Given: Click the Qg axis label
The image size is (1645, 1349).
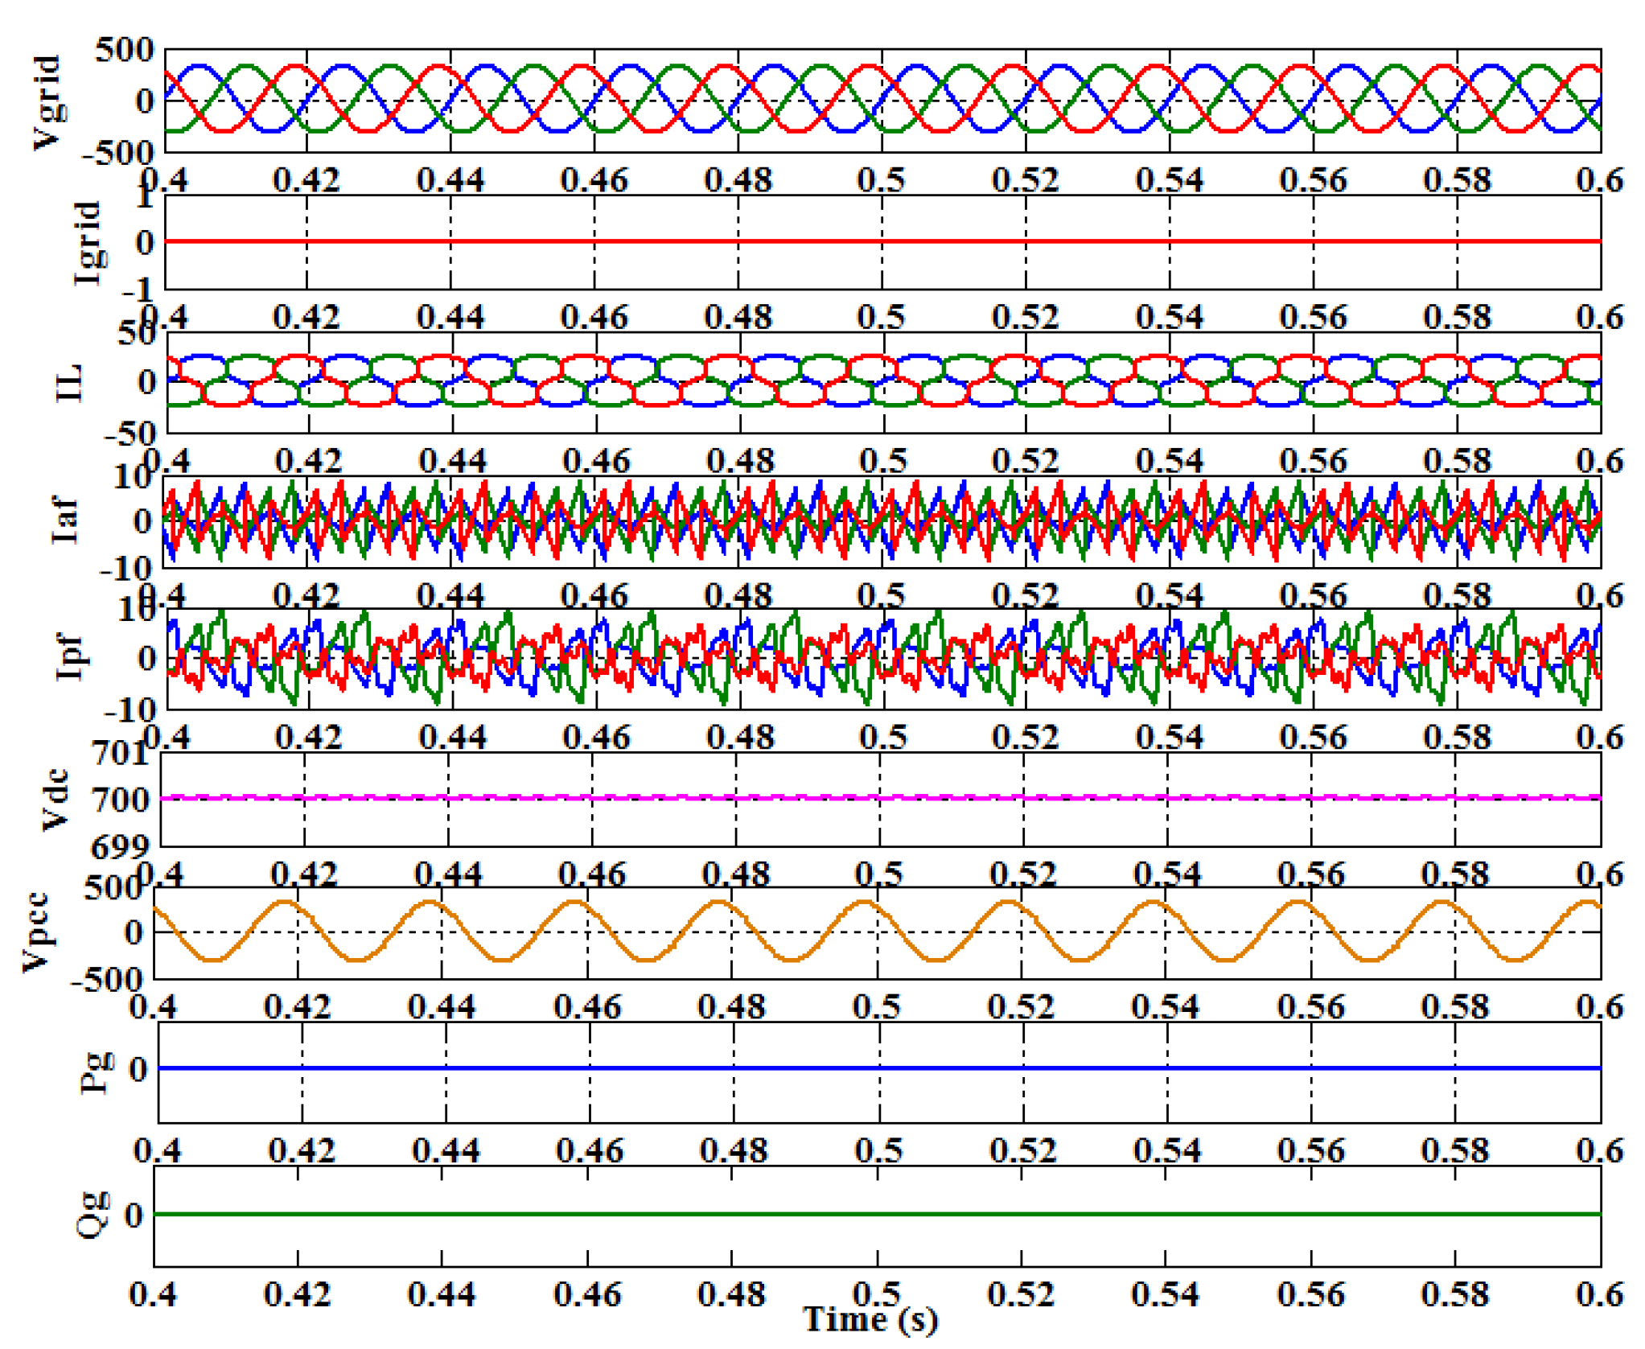Looking at the screenshot, I should (x=93, y=1215).
